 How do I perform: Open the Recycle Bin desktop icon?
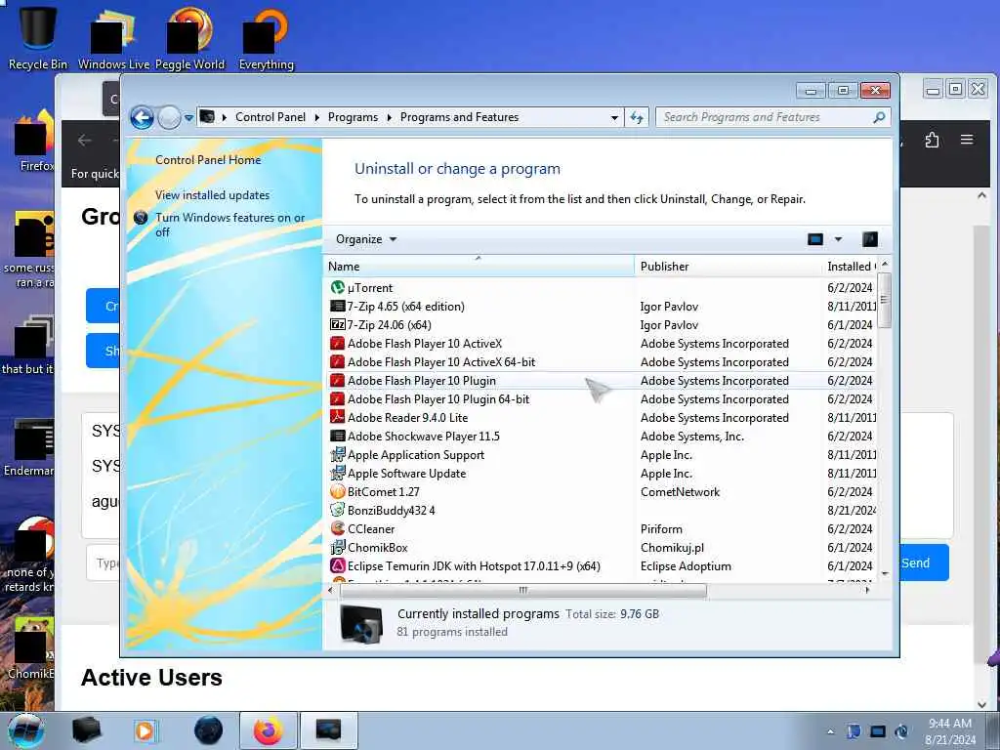tap(38, 36)
